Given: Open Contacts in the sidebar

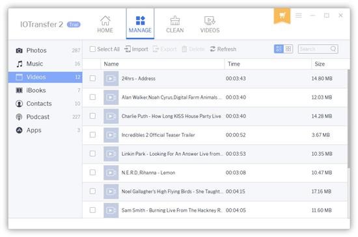Looking at the screenshot, I should pyautogui.click(x=45, y=104).
